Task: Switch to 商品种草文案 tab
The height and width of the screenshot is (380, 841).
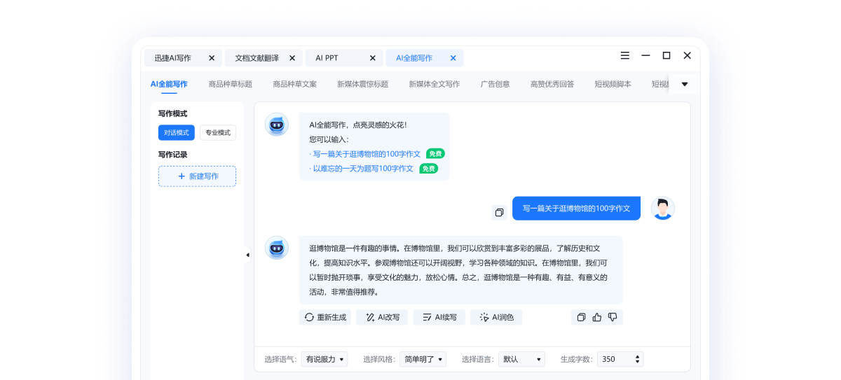Action: (294, 84)
